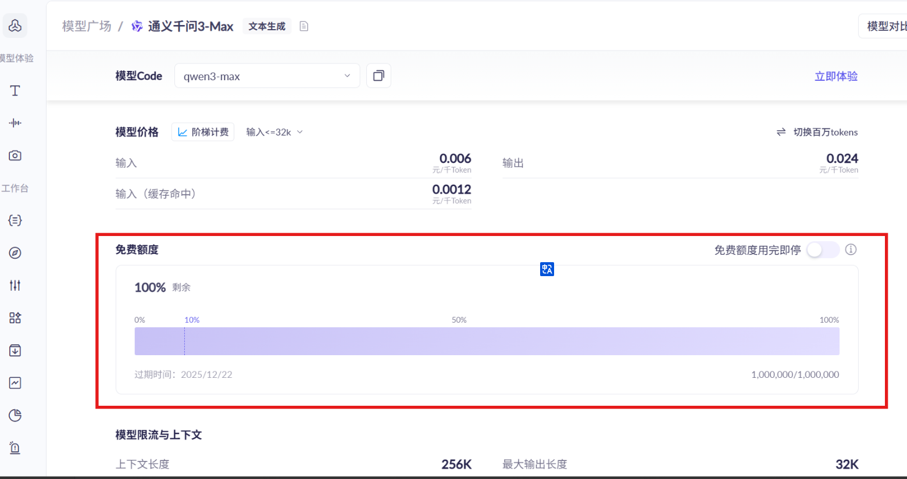Click the 0.006 input price value
This screenshot has height=479, width=907.
[x=455, y=158]
